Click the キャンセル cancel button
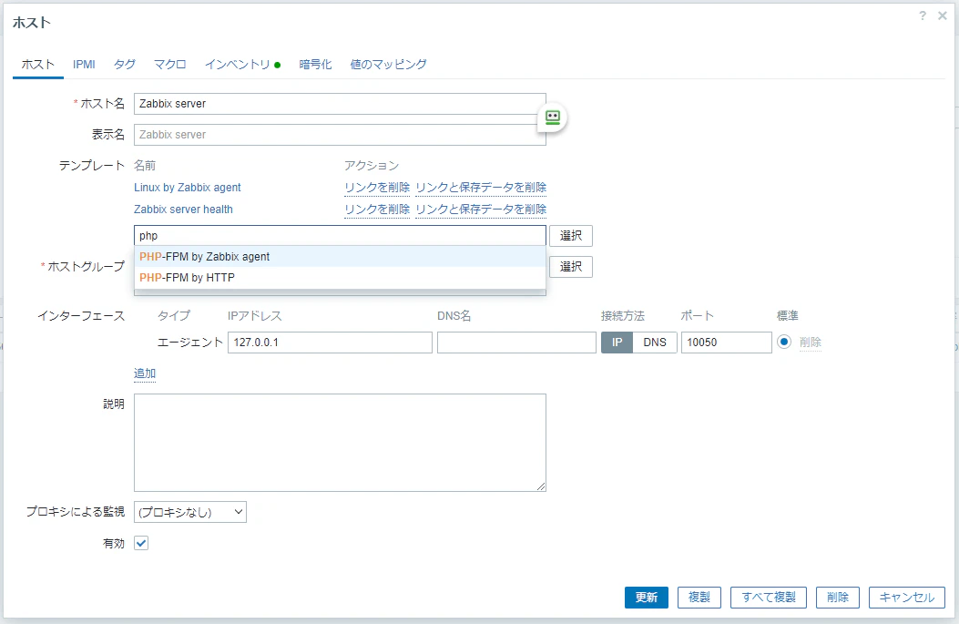Screen dimensions: 959x624 (906, 597)
